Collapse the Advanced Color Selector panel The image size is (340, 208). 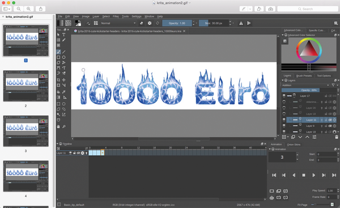click(283, 35)
